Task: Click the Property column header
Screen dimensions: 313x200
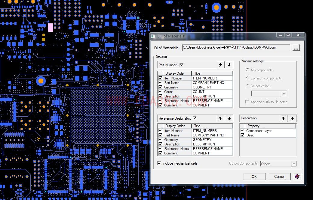Action: point(270,126)
